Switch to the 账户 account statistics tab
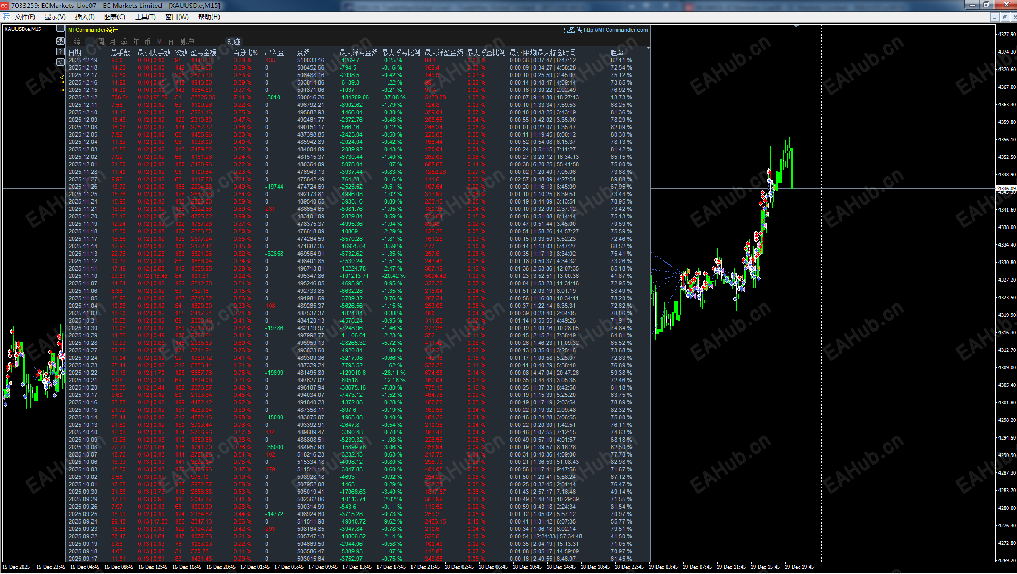 coord(188,41)
